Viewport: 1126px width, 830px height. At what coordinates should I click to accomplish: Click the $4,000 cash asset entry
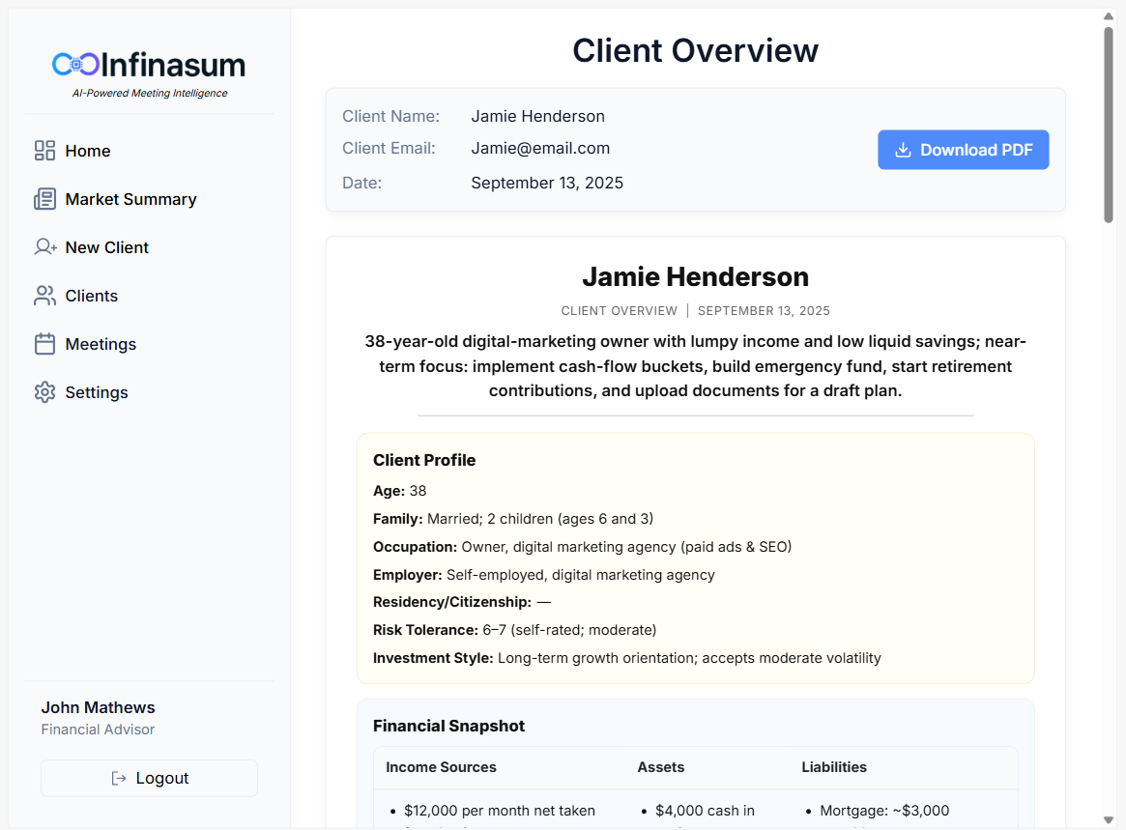coord(706,812)
